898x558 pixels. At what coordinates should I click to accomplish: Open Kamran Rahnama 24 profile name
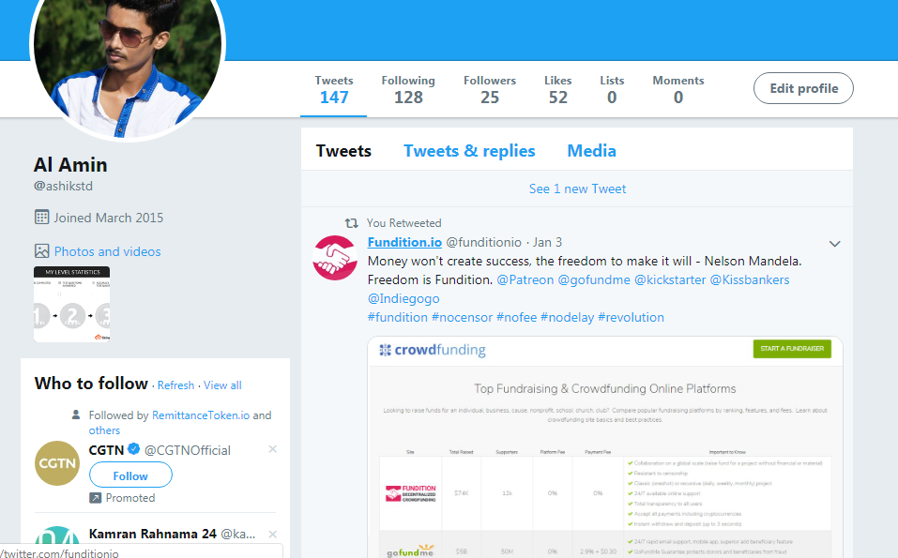[152, 534]
